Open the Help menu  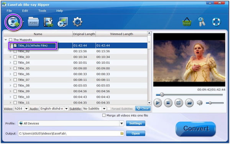point(59,11)
